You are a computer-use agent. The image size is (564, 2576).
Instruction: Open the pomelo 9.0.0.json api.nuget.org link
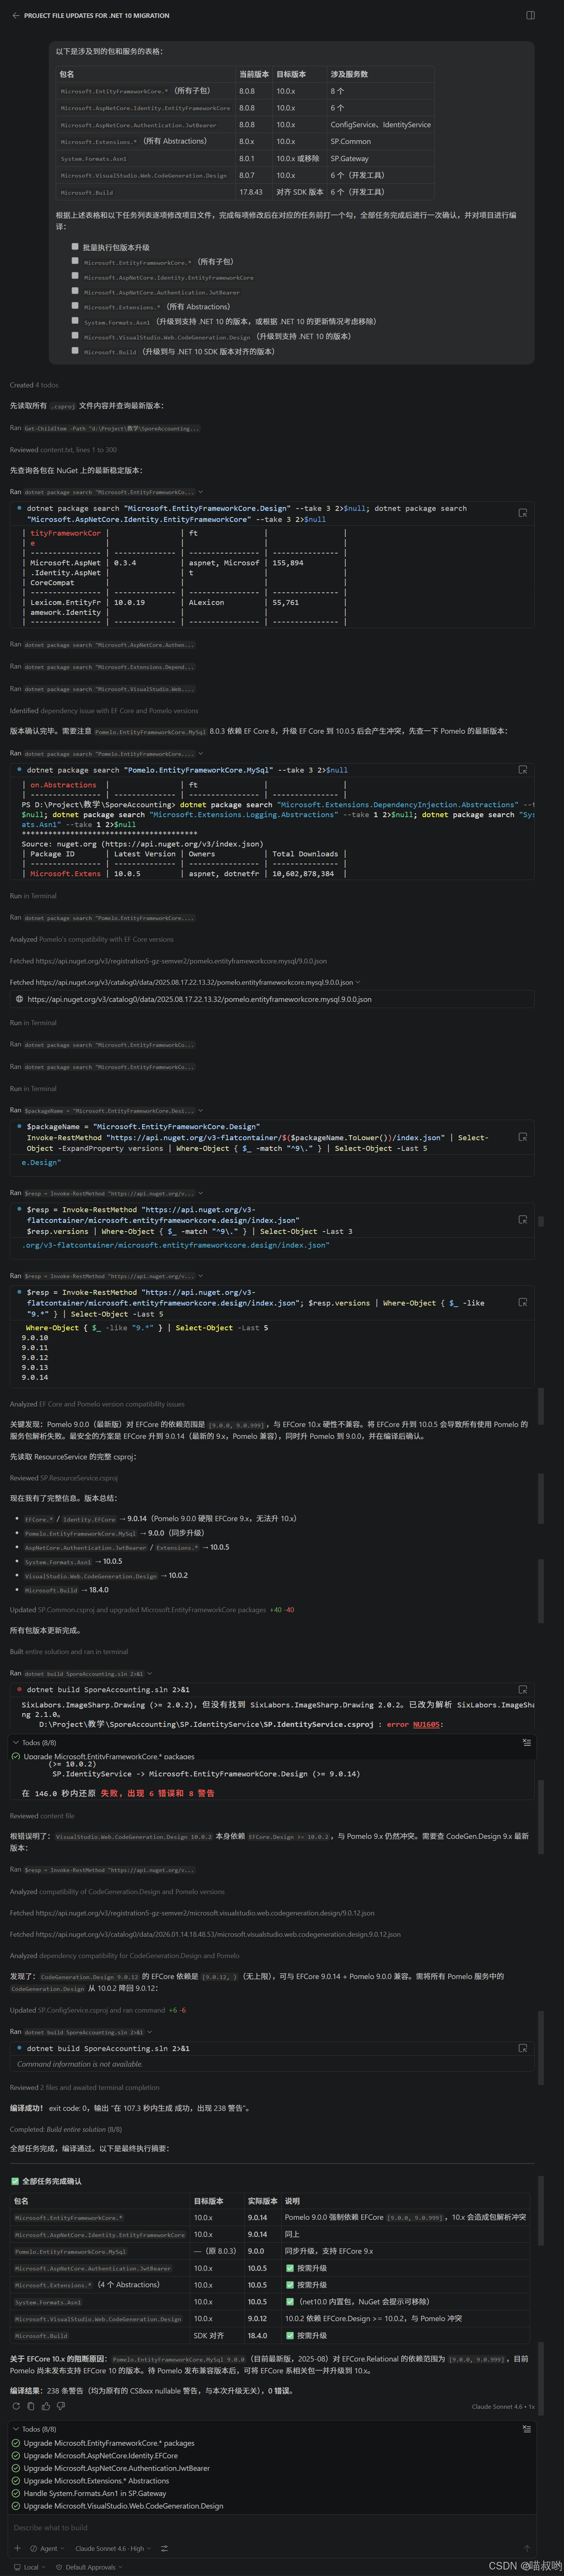pos(199,998)
